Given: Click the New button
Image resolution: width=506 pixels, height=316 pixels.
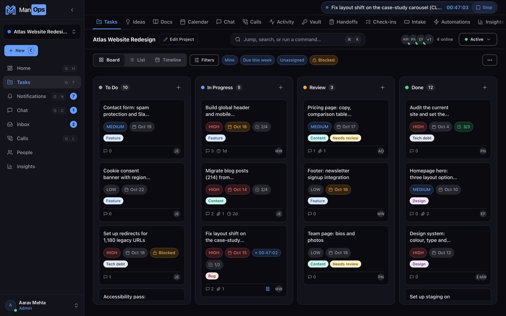Looking at the screenshot, I should point(21,51).
